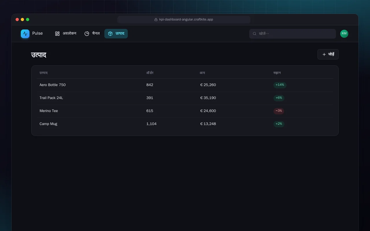Click the browser URL address bar
The image size is (370, 231).
[184, 20]
